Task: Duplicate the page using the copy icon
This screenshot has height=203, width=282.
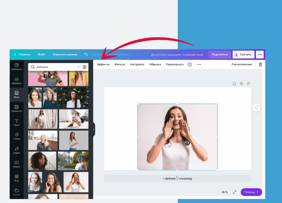Action: (x=241, y=84)
